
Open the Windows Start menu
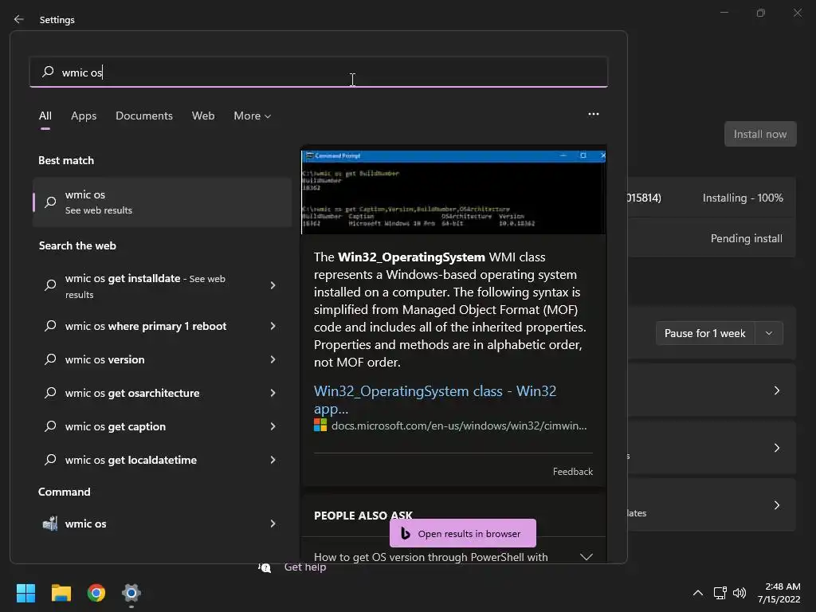click(25, 593)
